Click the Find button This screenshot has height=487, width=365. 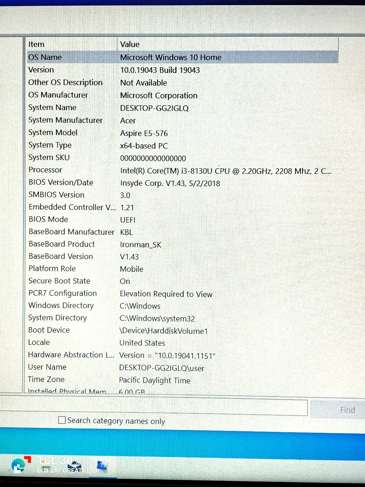pos(347,410)
